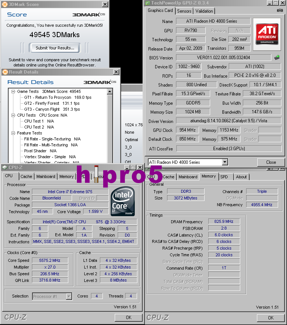Select the CPU tab in left CPU-Z

pyautogui.click(x=9, y=176)
